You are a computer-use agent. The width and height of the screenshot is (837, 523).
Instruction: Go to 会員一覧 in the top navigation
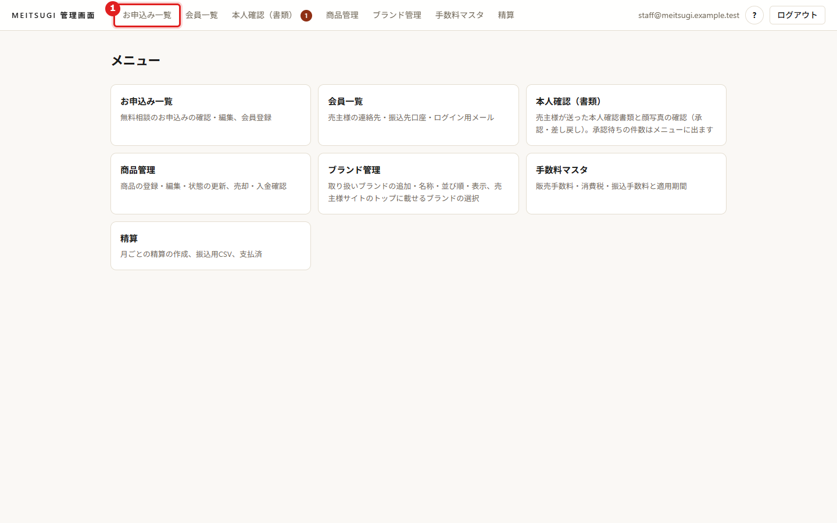(202, 15)
